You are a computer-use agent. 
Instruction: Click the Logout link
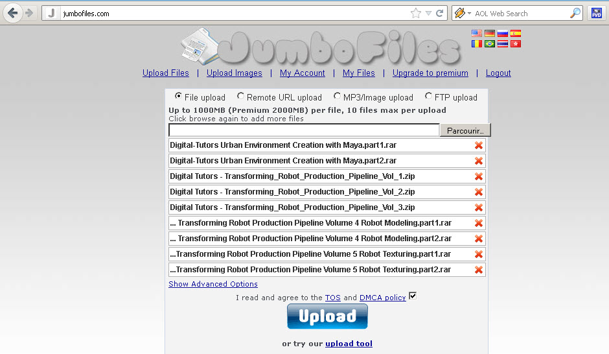coord(498,73)
